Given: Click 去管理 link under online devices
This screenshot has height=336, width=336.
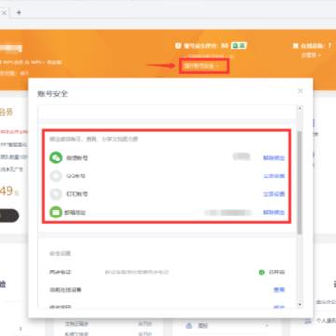Looking at the screenshot, I should [x=311, y=55].
